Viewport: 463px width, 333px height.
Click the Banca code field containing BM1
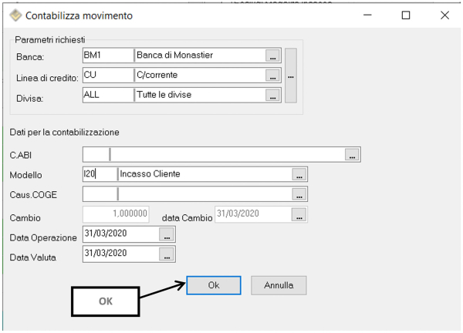[106, 55]
